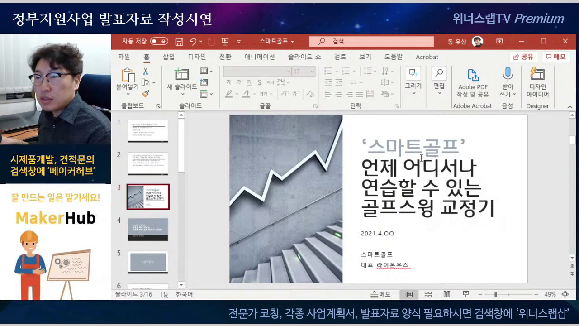This screenshot has height=326, width=579.
Task: Click the user profile picture
Action: click(477, 41)
